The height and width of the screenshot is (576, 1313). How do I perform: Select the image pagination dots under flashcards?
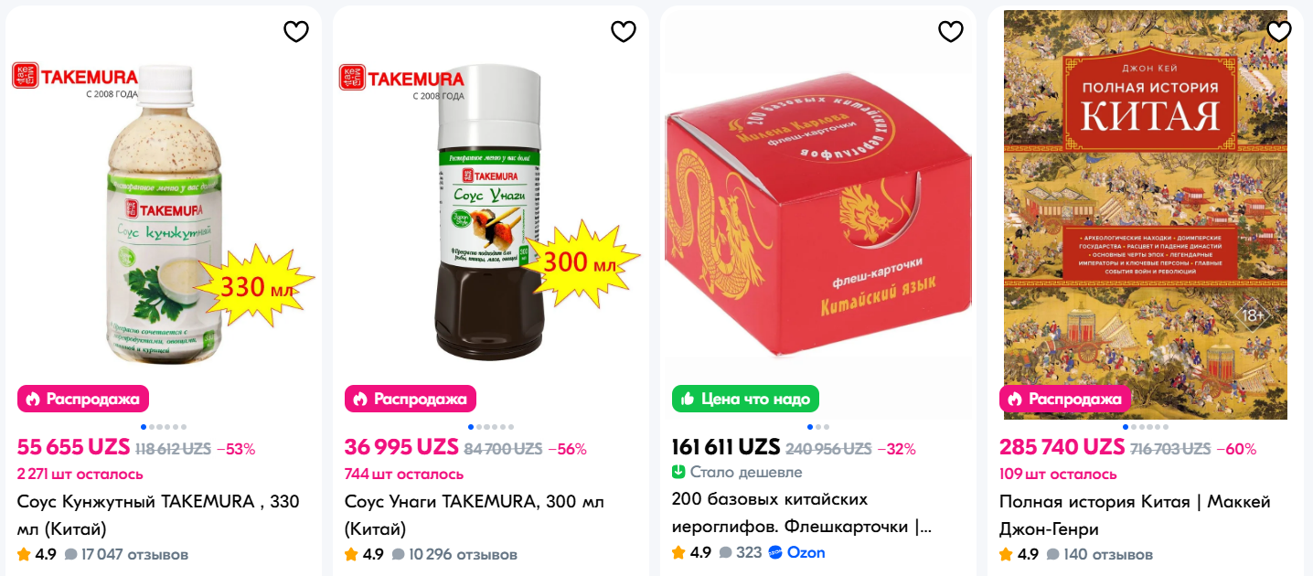(x=818, y=427)
